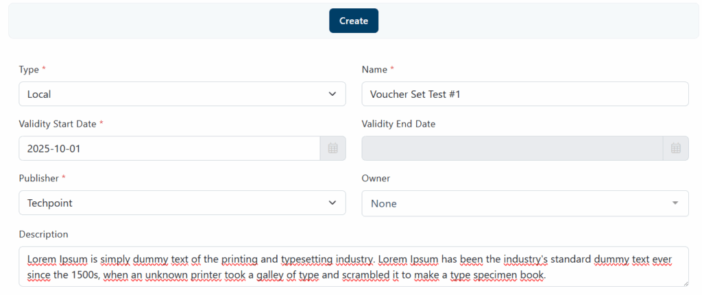The image size is (702, 295).
Task: Click the Create button
Action: pyautogui.click(x=353, y=21)
